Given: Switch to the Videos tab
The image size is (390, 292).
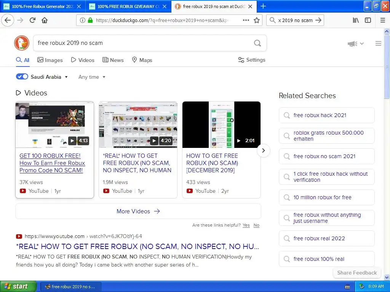Looking at the screenshot, I should tap(83, 60).
